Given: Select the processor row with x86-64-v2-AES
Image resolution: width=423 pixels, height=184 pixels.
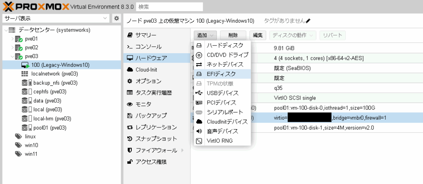Looking at the screenshot, I should (307, 58).
